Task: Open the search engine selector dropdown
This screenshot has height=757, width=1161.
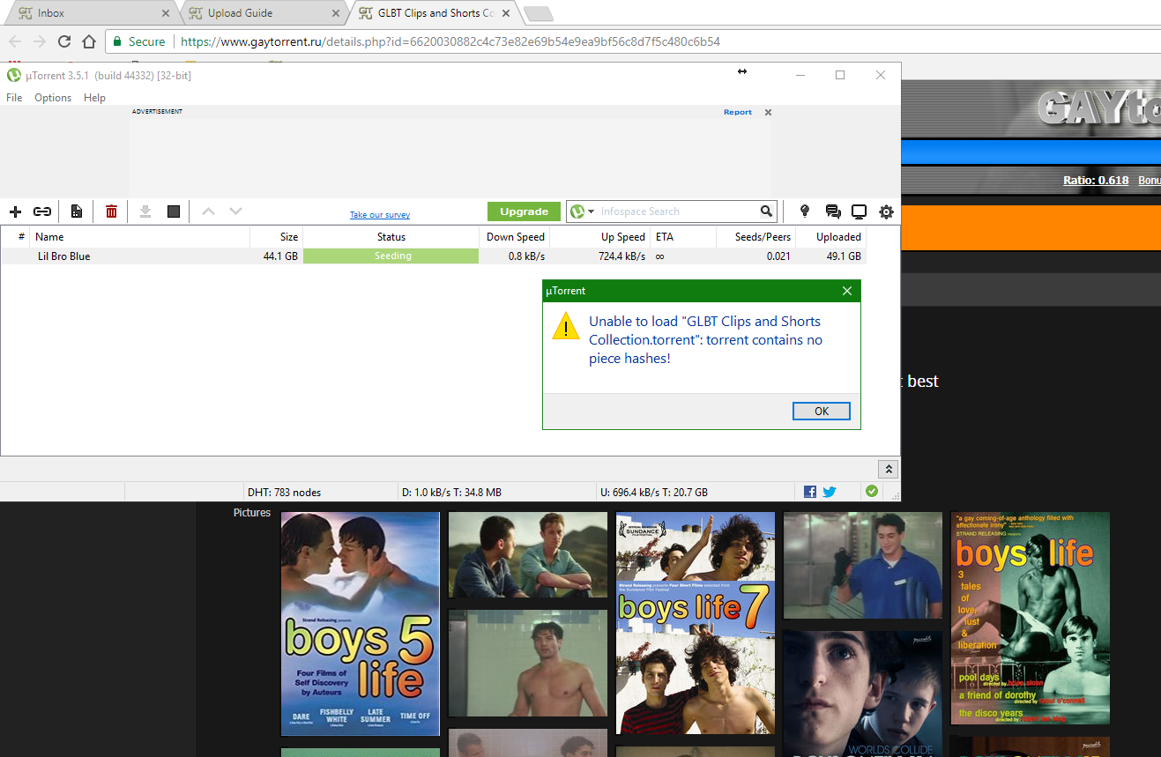Action: pos(589,212)
